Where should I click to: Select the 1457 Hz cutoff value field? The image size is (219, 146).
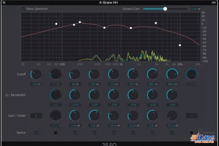tap(134, 84)
